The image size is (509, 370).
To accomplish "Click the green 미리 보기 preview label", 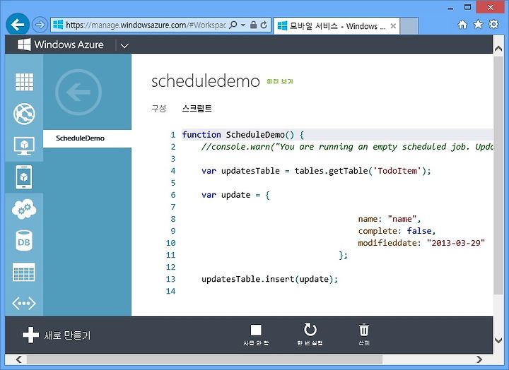I will pyautogui.click(x=280, y=81).
